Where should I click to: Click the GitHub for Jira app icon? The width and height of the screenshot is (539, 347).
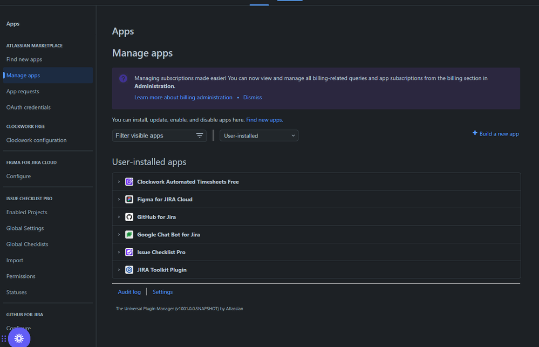point(129,216)
